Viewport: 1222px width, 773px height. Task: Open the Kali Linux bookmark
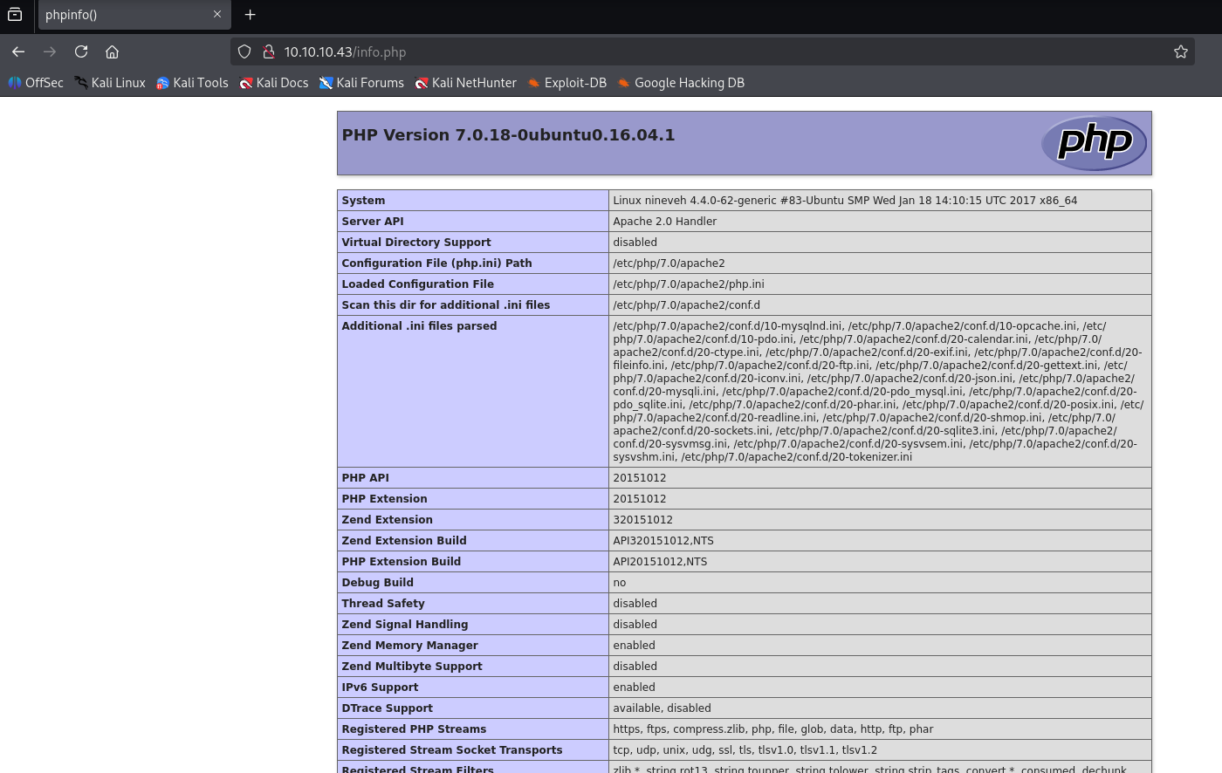(x=110, y=83)
